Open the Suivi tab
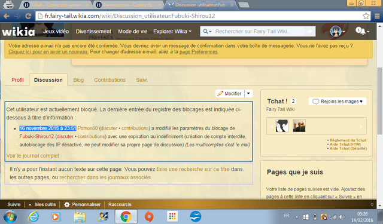 pos(142,80)
